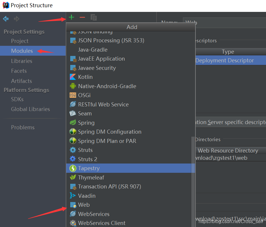Choose Java-Gradle from the Add list
Image resolution: width=266 pixels, height=227 pixels.
click(131, 50)
